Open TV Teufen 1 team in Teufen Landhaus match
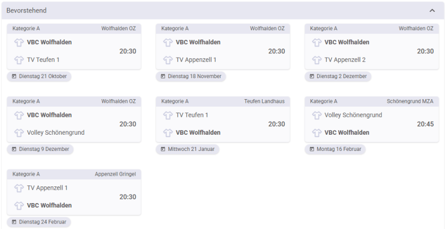The image size is (445, 229). click(191, 115)
